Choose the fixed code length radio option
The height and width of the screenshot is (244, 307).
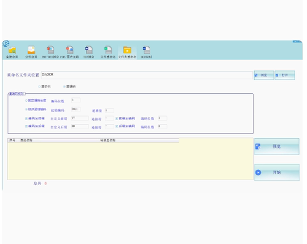(x=36, y=101)
